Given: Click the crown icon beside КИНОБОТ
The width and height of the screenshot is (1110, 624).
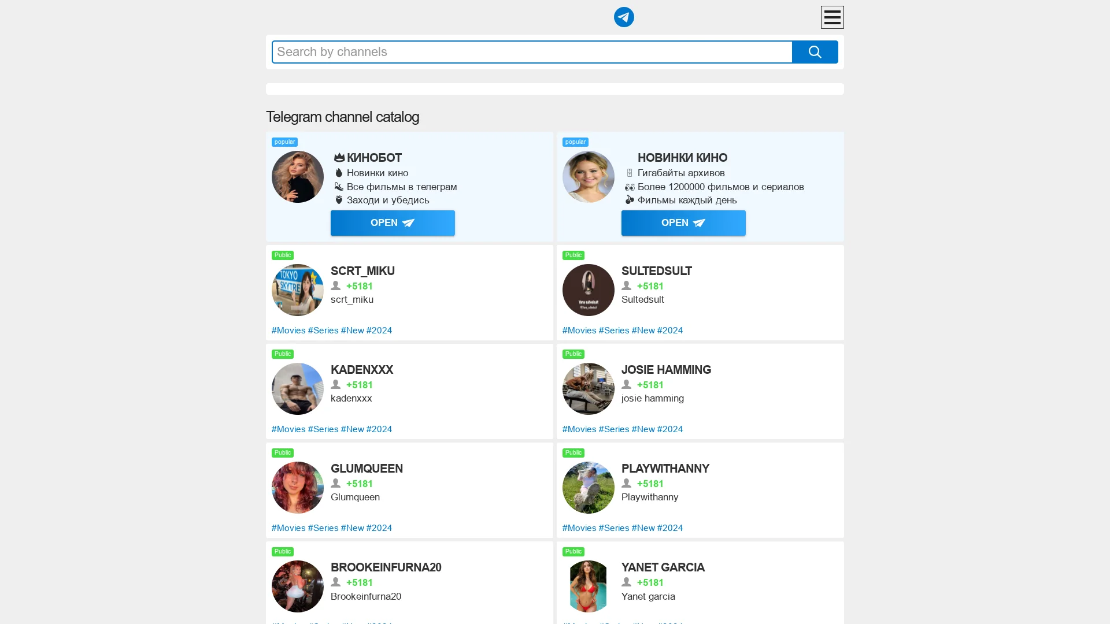Looking at the screenshot, I should [339, 157].
